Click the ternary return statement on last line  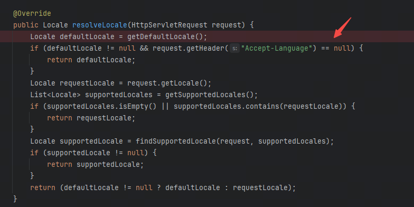pos(163,188)
